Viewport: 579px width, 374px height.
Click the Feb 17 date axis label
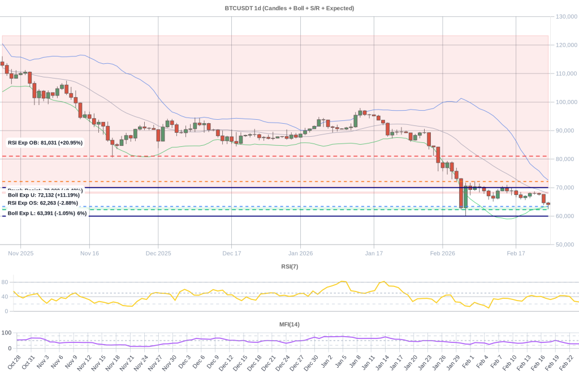pyautogui.click(x=516, y=254)
